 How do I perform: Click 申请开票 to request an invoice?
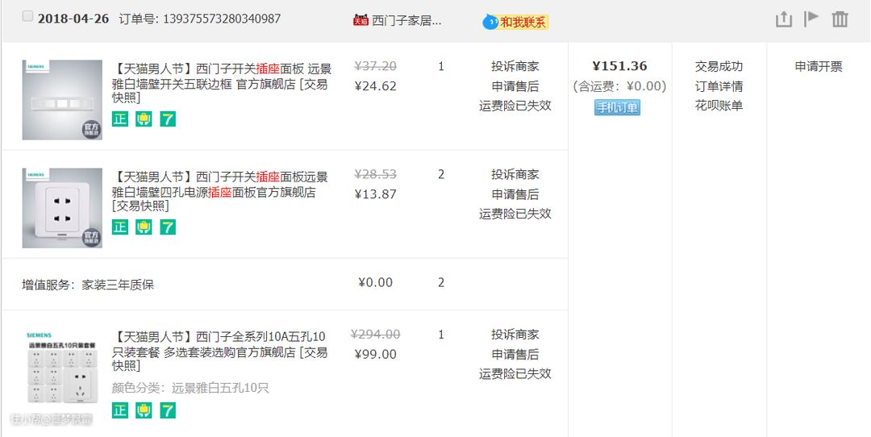click(818, 67)
